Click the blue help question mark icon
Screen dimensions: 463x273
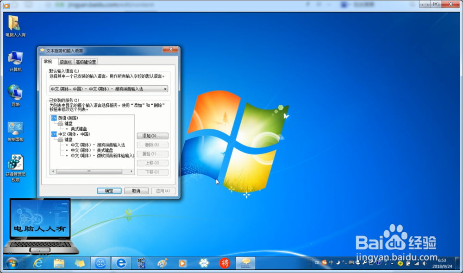[379, 263]
